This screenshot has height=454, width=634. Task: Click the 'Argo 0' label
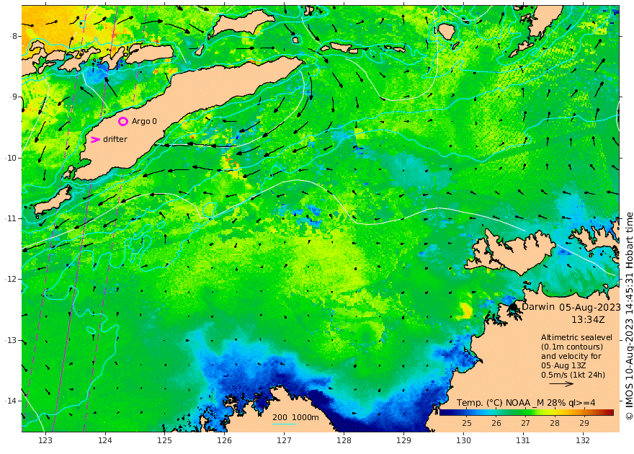pyautogui.click(x=144, y=121)
